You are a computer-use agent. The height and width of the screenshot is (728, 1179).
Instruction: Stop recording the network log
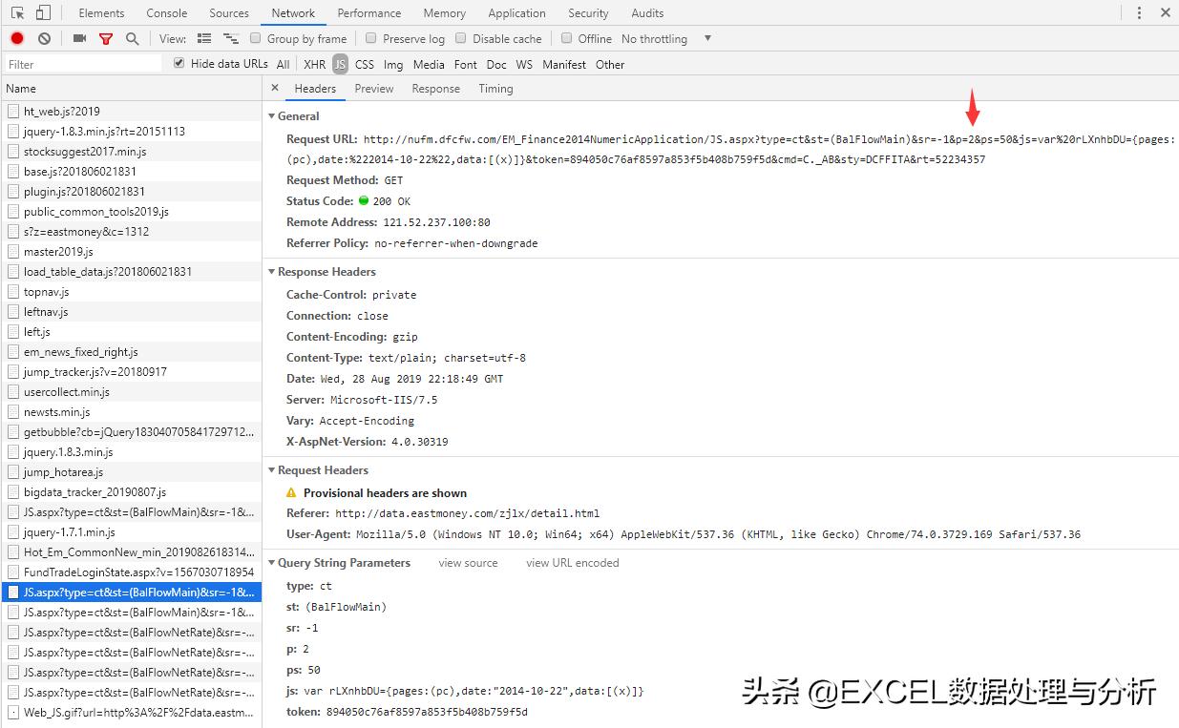pos(15,38)
